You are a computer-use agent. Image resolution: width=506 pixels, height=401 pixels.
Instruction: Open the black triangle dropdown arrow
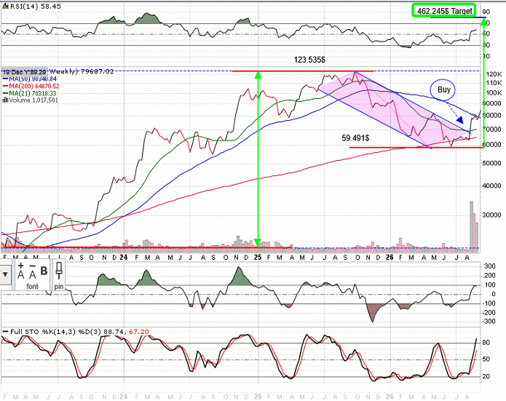tap(5, 274)
